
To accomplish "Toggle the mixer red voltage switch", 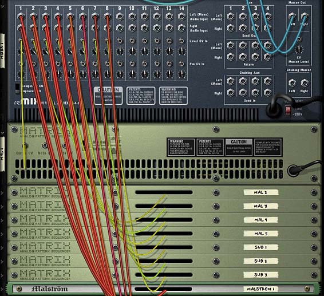I will (288, 110).
